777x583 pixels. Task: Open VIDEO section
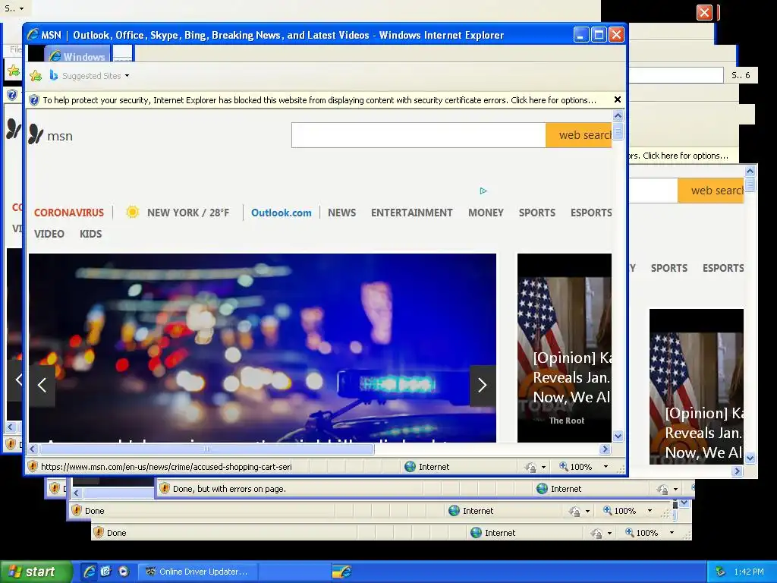(49, 234)
